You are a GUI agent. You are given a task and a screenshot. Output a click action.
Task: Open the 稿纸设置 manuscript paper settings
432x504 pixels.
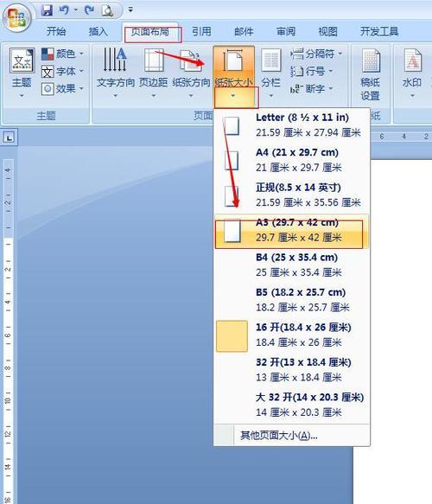[x=370, y=74]
